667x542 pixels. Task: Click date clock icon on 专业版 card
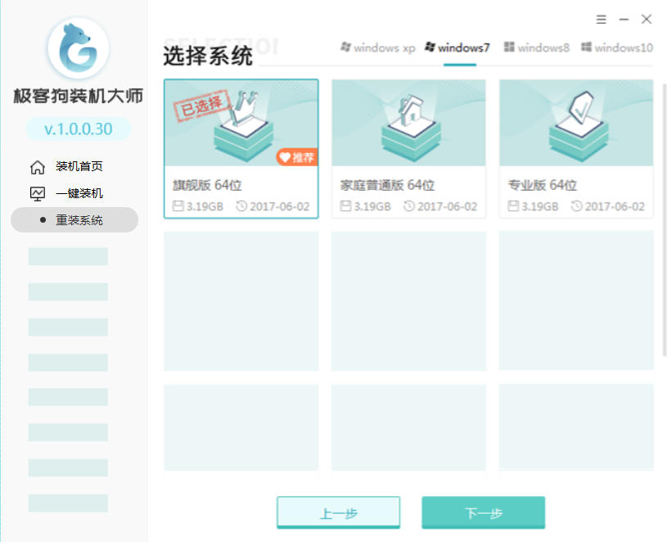click(577, 206)
